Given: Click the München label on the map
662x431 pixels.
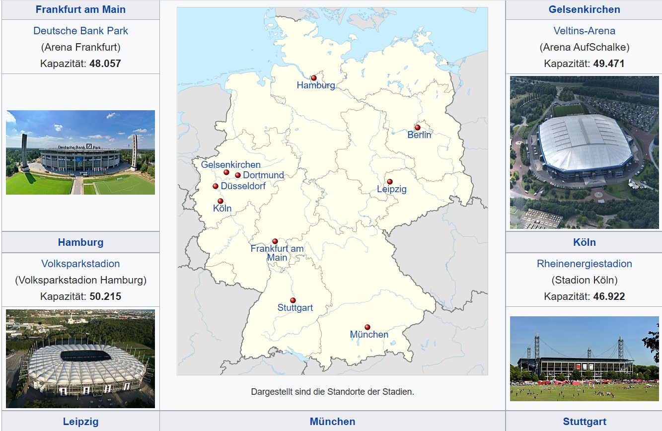Looking at the screenshot, I should 369,335.
